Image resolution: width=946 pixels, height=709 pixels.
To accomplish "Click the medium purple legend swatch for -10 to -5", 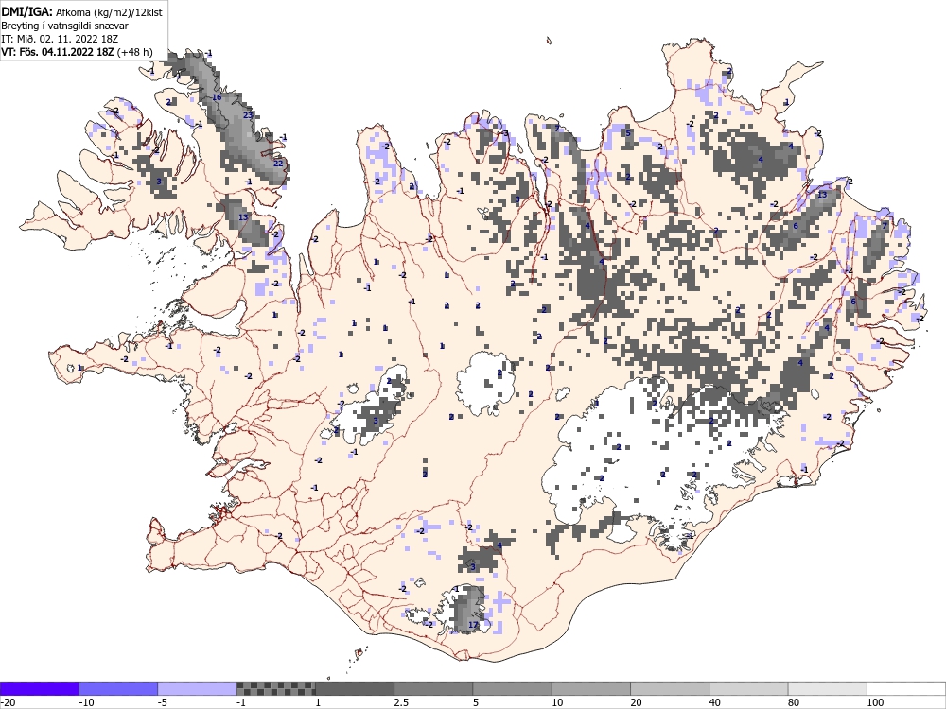I will 118,688.
